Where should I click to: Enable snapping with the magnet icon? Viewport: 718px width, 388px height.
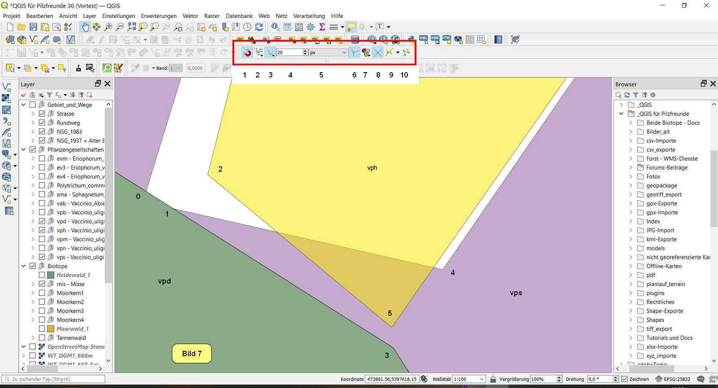point(247,52)
